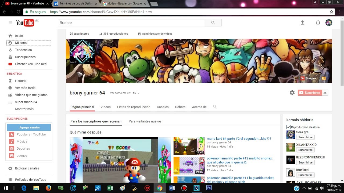Click the red Suscribirse channel button
The height and width of the screenshot is (193, 344).
pos(310,93)
